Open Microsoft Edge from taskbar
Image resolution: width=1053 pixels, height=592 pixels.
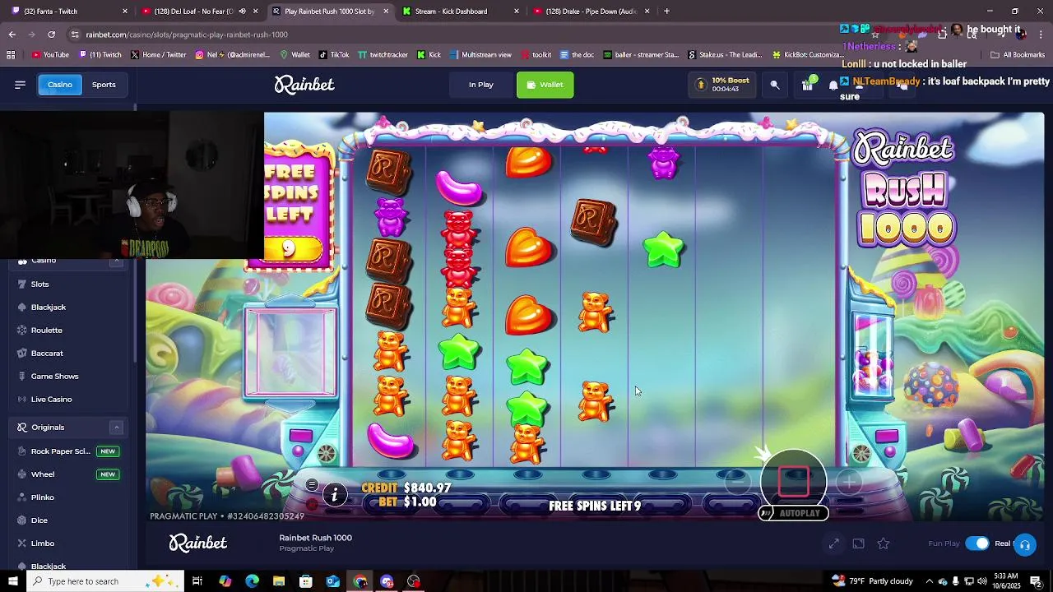click(x=252, y=581)
